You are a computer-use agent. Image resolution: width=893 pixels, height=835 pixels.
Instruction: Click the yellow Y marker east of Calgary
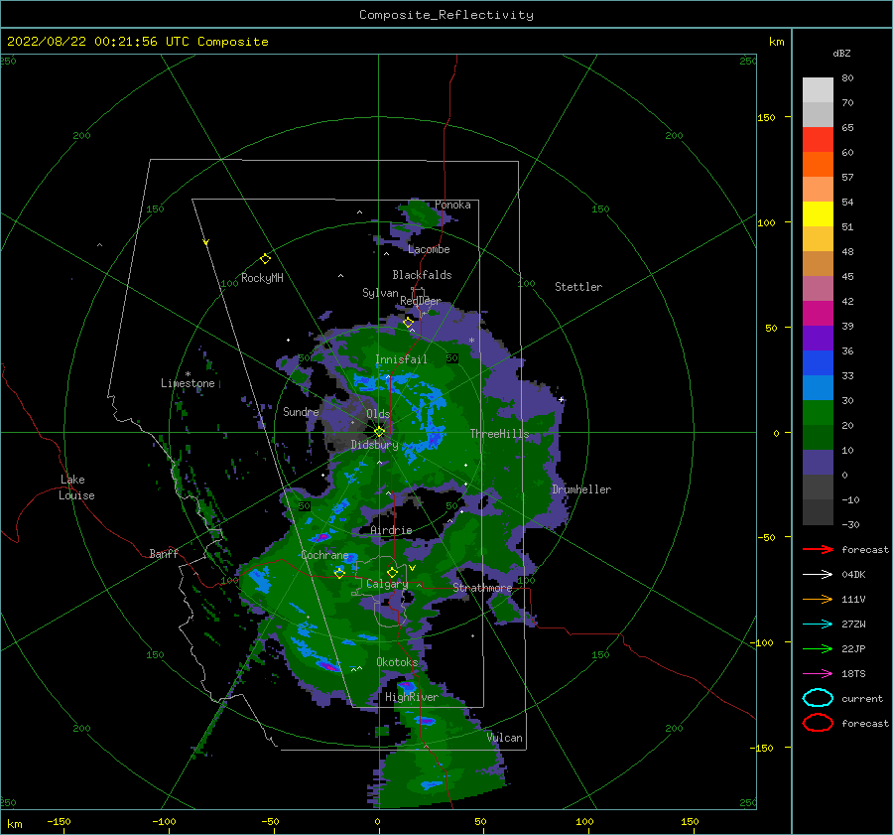coord(412,568)
